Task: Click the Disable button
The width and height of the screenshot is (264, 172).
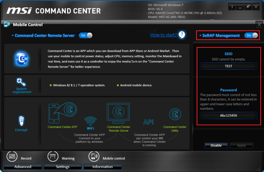Action: tap(216, 145)
